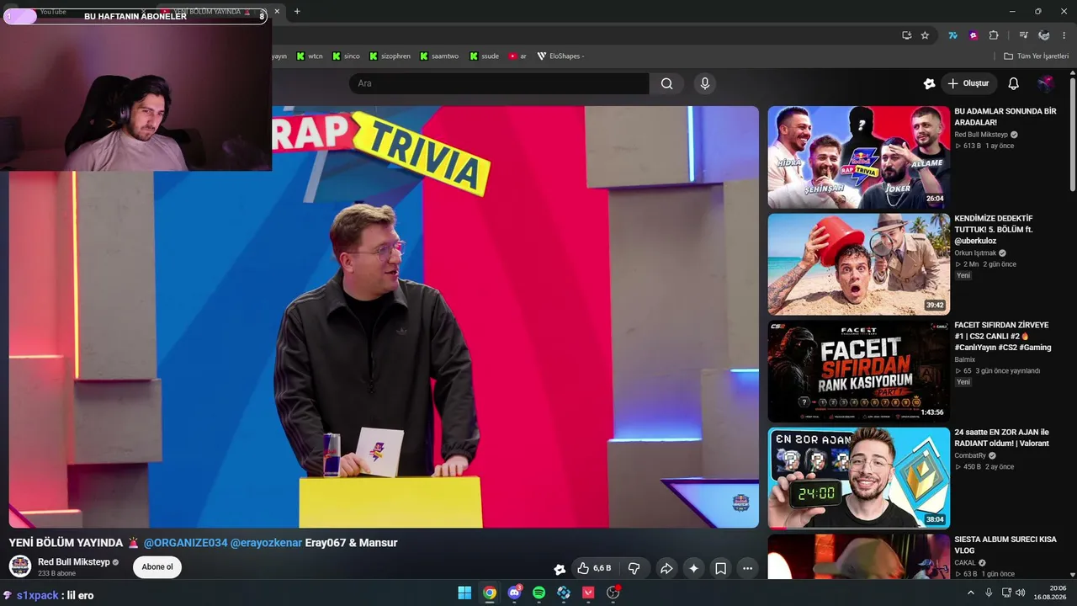
Task: Open the Red Bull Miksteyp channel avatar
Action: (x=20, y=566)
